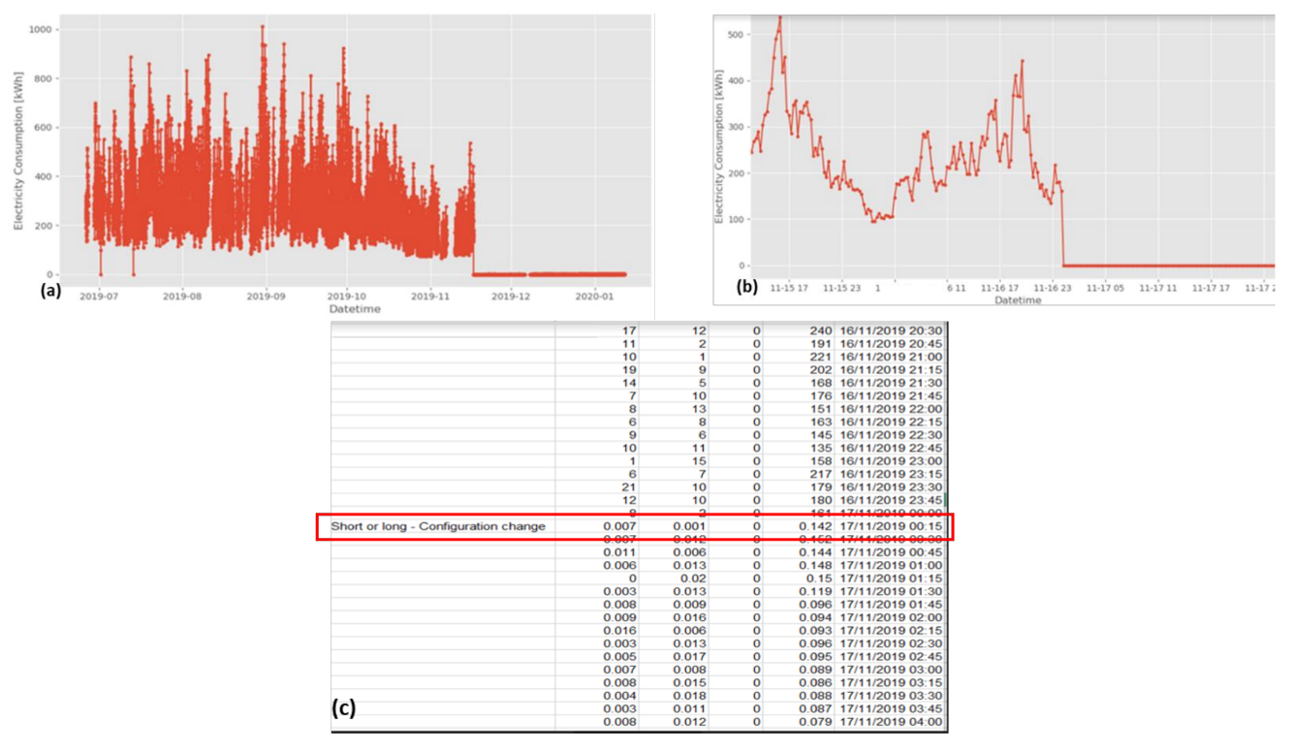Click the cell containing value 217
This screenshot has width=1295, height=751.
819,474
